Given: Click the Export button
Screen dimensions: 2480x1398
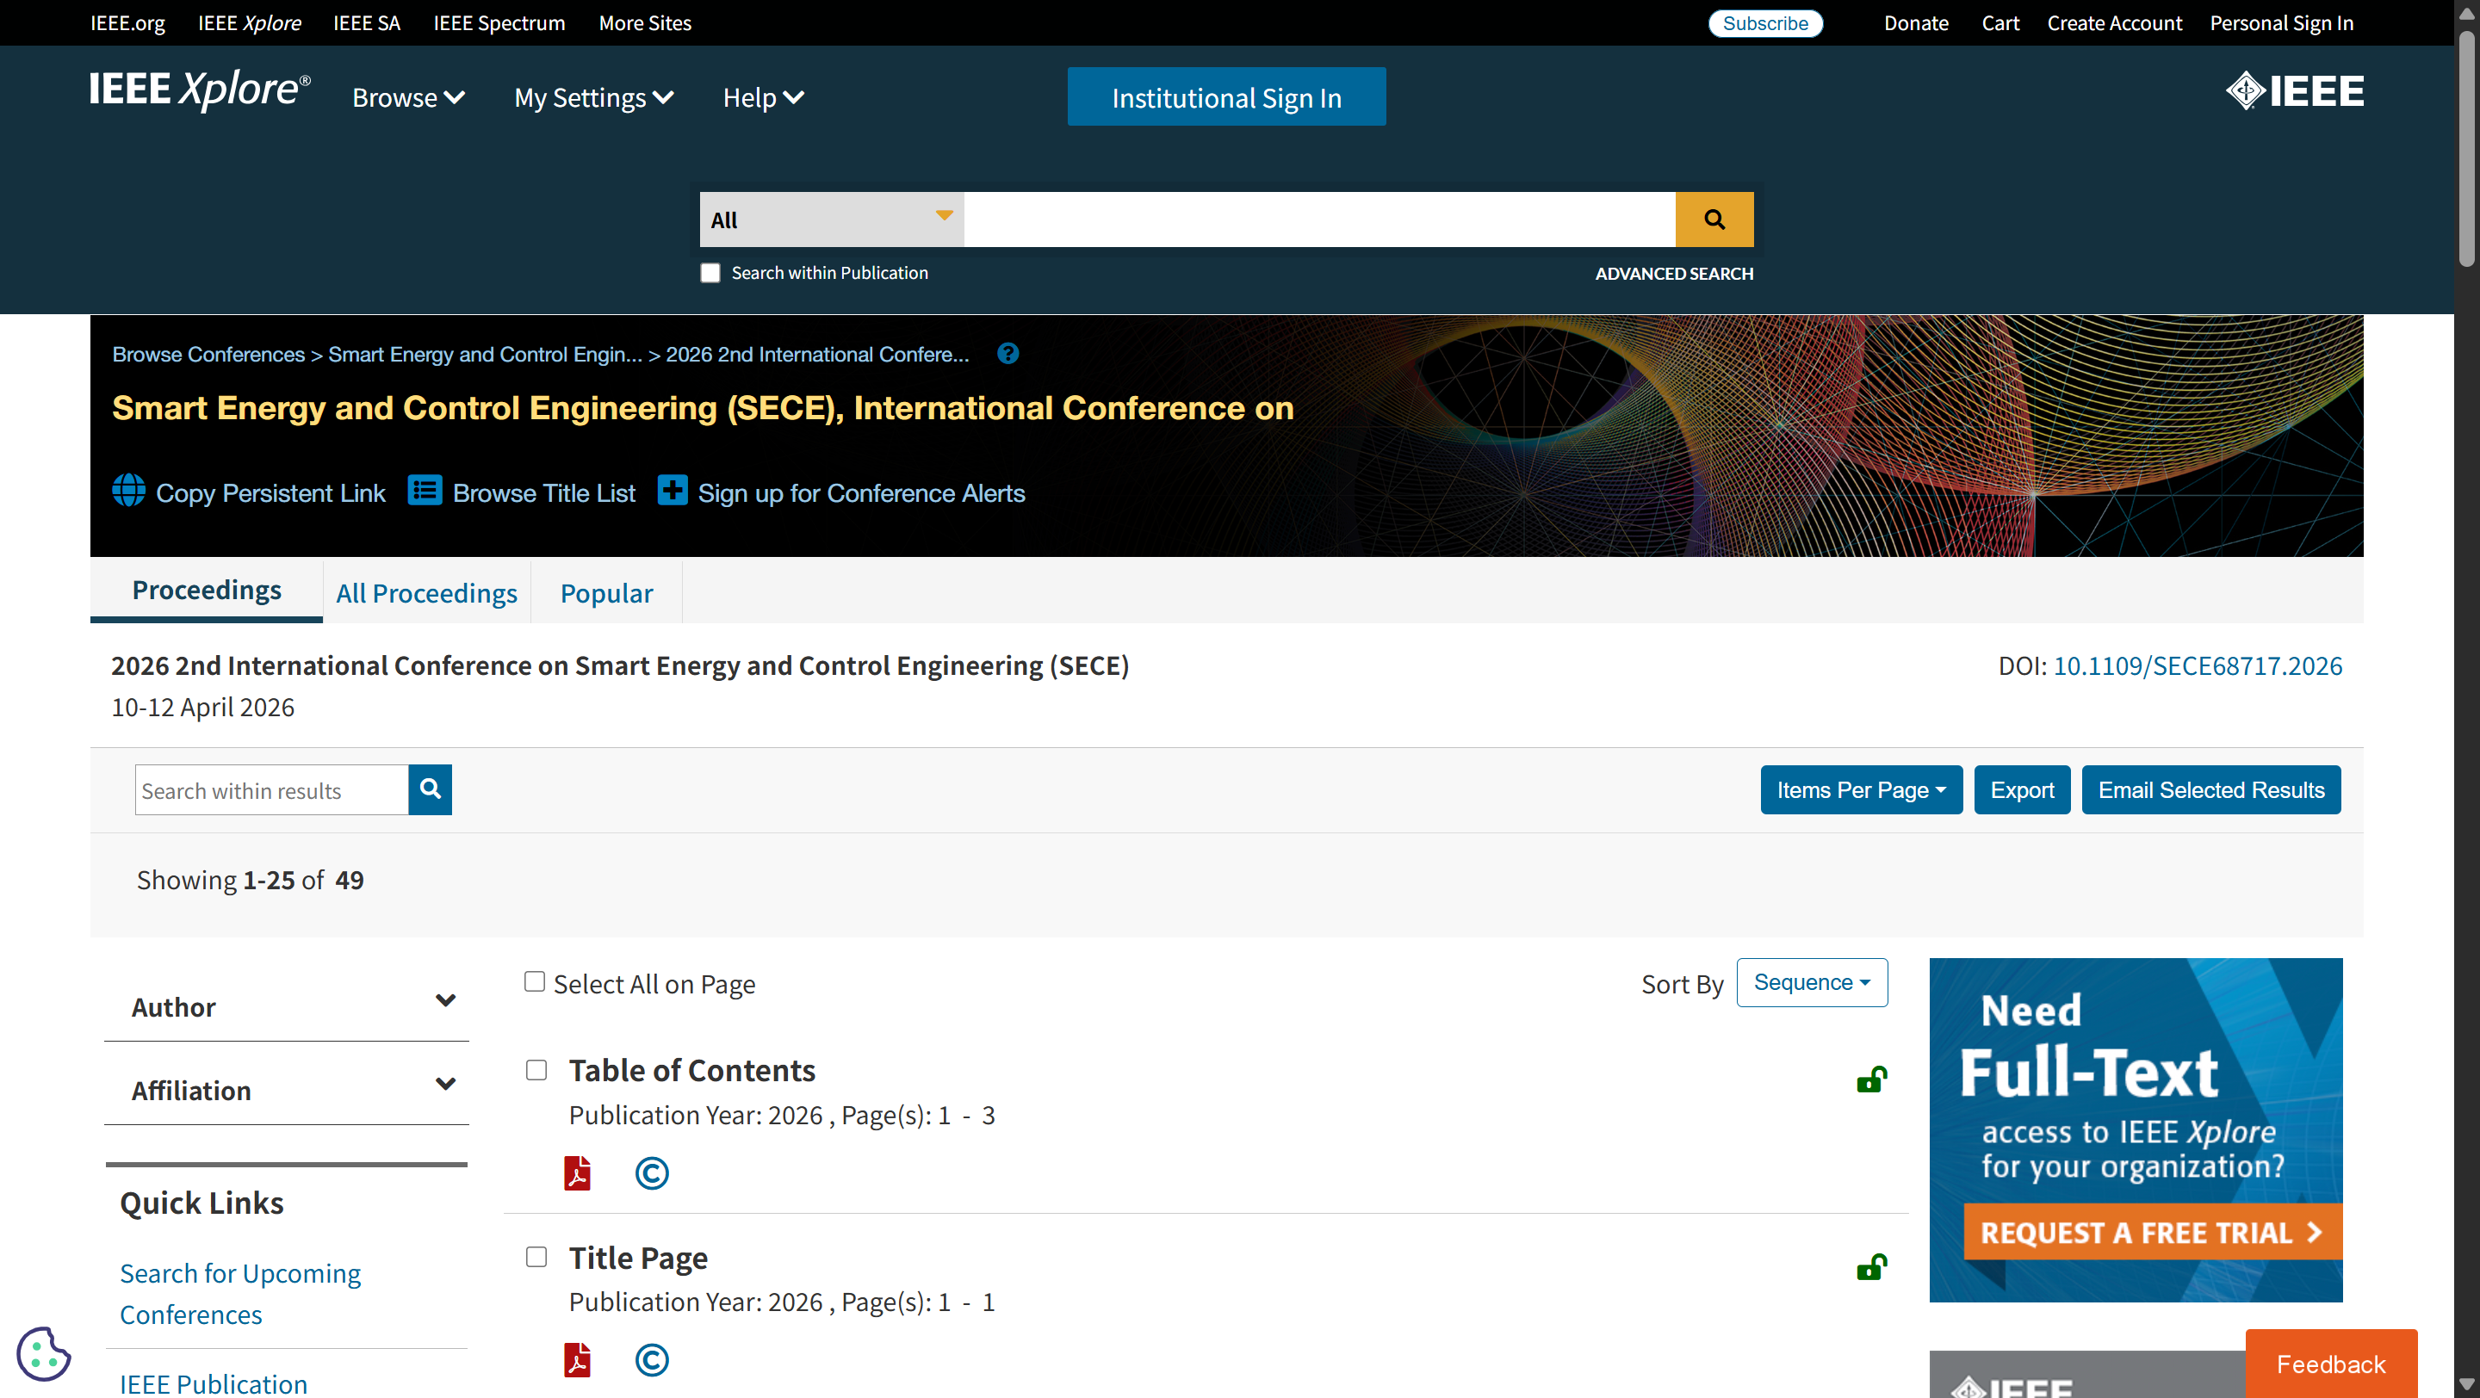Looking at the screenshot, I should click(2022, 790).
